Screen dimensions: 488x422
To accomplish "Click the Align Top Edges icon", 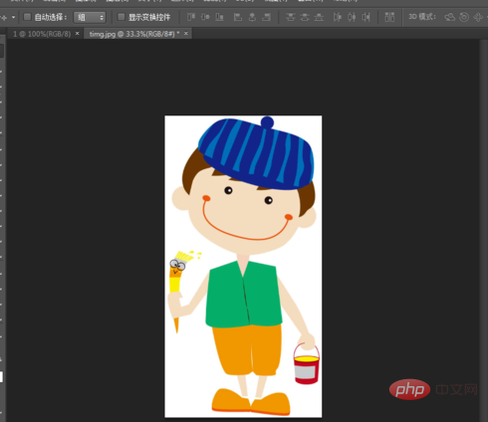I will coord(191,17).
